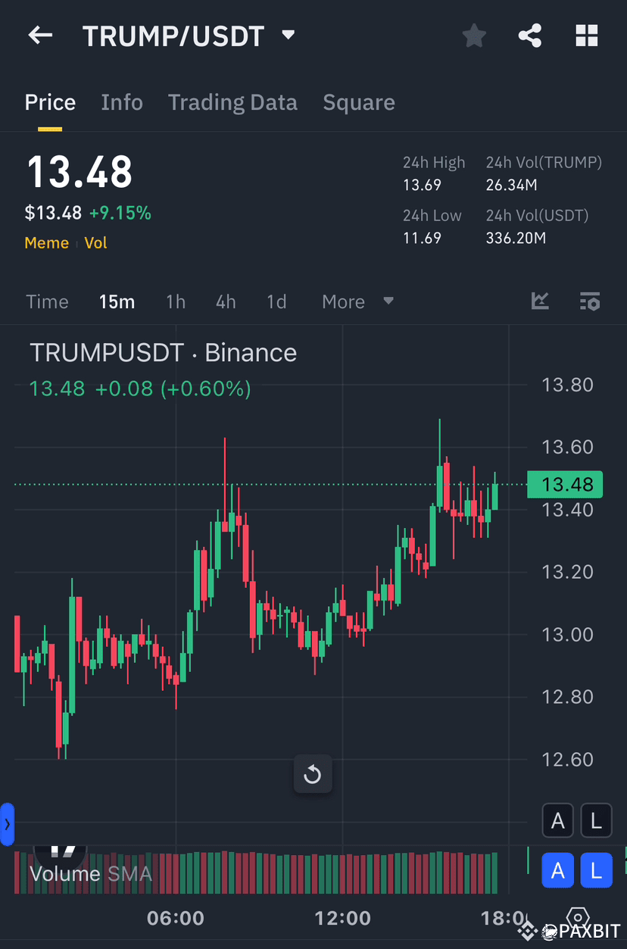Tap the 13.80 price axis label

click(568, 385)
